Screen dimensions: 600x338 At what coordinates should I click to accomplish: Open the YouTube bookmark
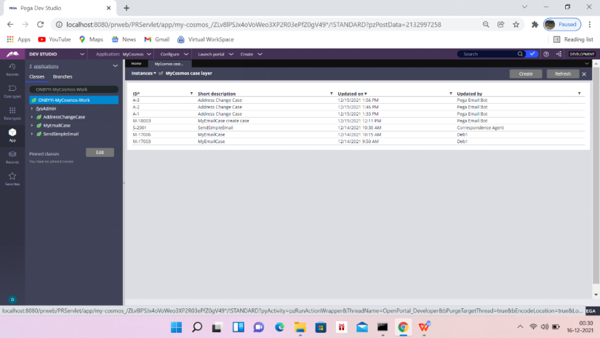(x=55, y=39)
